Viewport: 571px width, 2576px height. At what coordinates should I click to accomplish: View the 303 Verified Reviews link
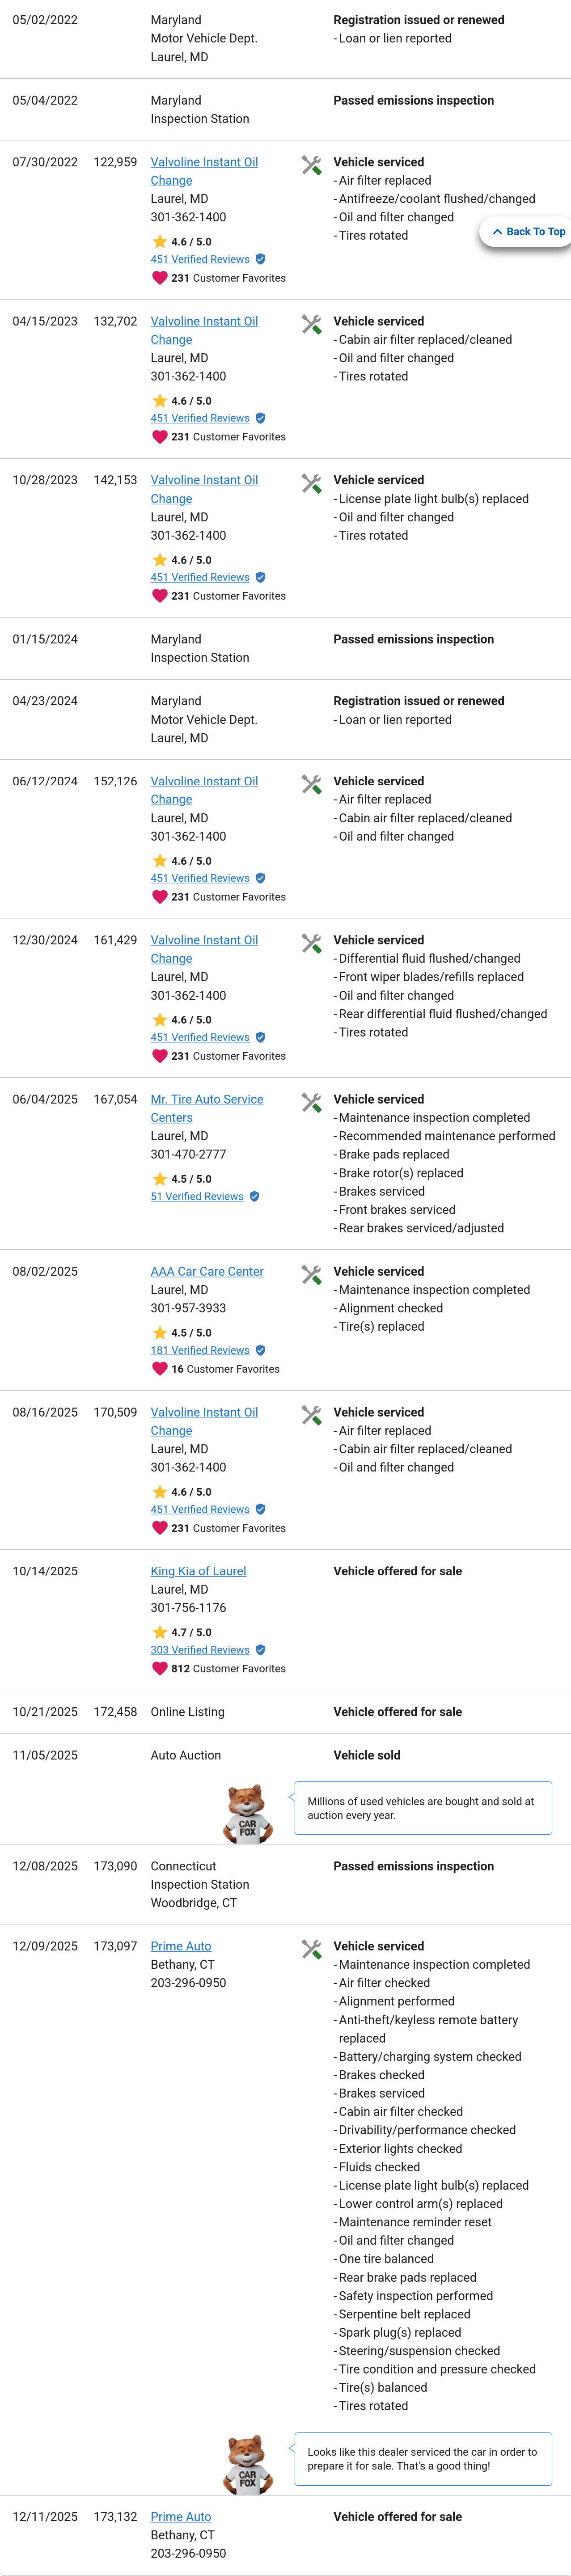click(x=200, y=1650)
